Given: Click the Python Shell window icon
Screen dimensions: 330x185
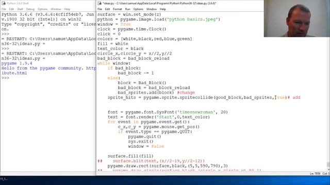Looking at the screenshot, I should [x=4, y=3].
